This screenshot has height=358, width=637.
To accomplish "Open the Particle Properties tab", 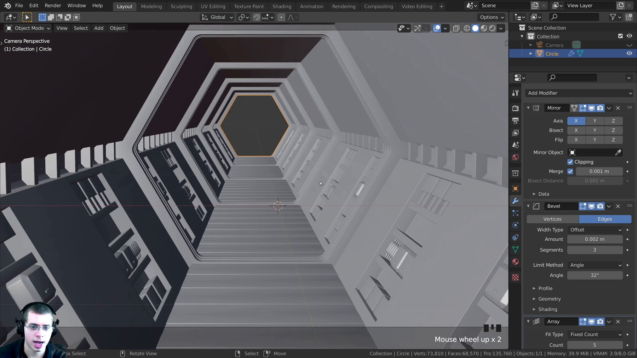I will point(515,213).
